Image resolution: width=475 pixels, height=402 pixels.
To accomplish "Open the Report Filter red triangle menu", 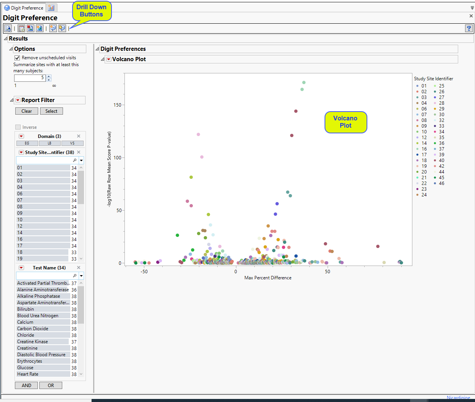I will 18,100.
